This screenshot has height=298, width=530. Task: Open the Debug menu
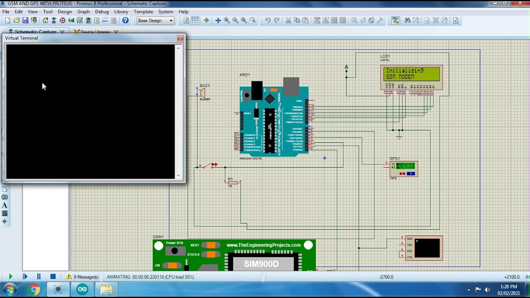[x=102, y=12]
